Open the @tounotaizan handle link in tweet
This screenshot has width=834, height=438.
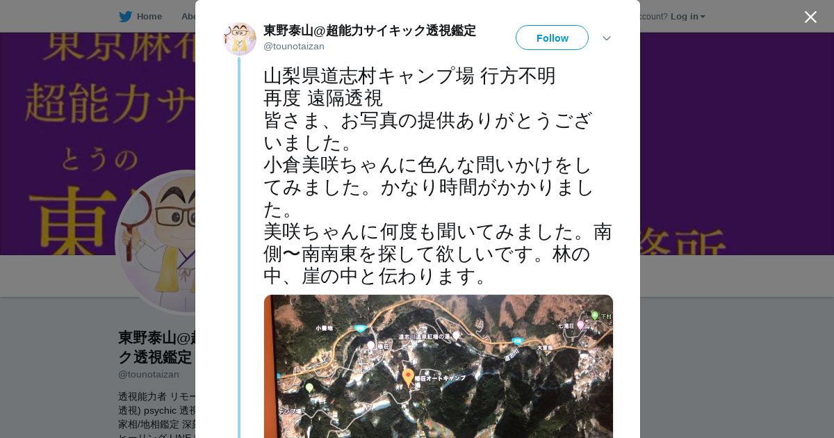coord(294,47)
